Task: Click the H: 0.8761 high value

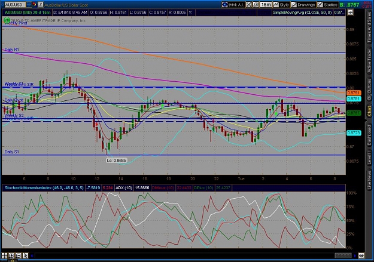Action: coord(118,13)
